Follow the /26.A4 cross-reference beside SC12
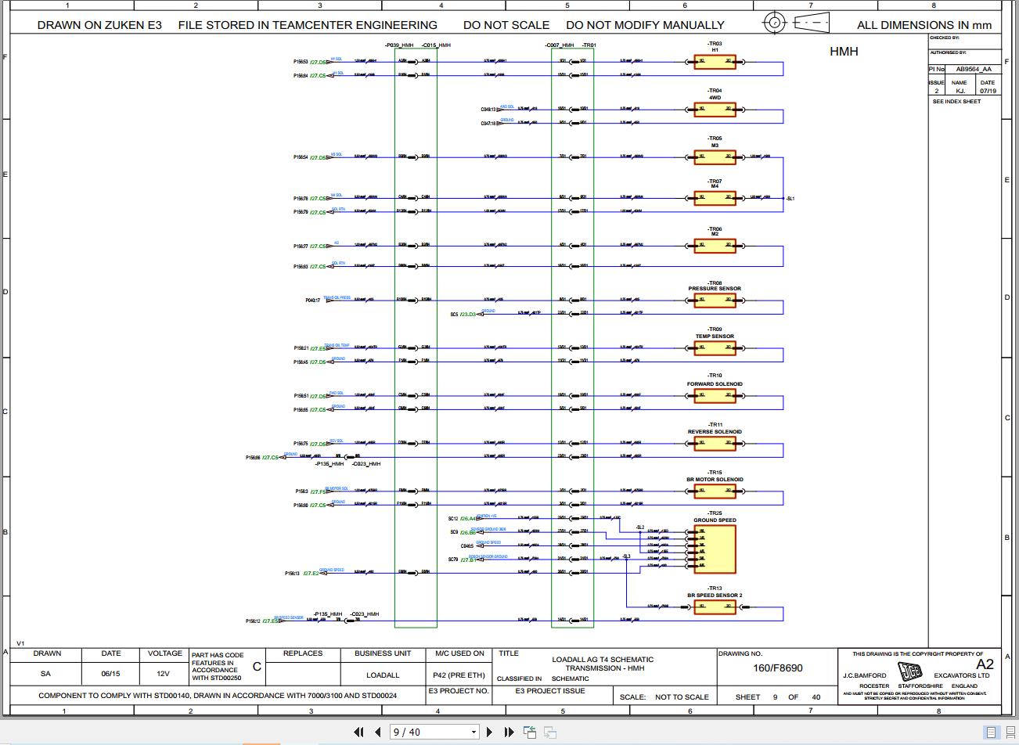This screenshot has width=1019, height=745. point(468,519)
